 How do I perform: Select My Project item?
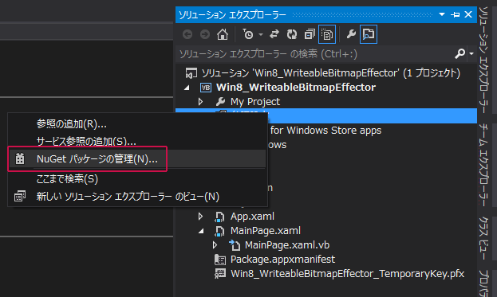point(255,102)
